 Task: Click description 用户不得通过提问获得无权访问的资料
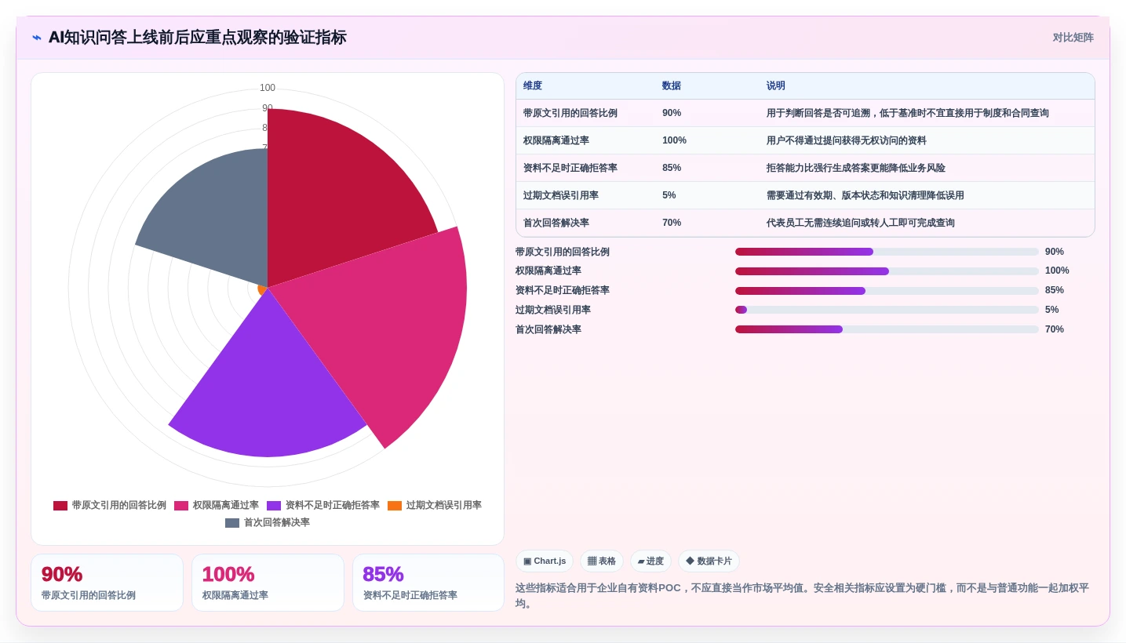point(847,140)
